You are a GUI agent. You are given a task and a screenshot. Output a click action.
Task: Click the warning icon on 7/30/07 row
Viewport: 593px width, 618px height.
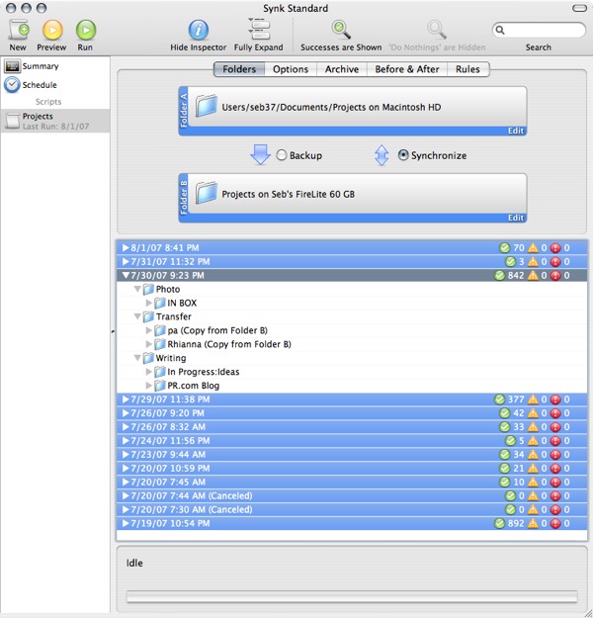click(533, 276)
